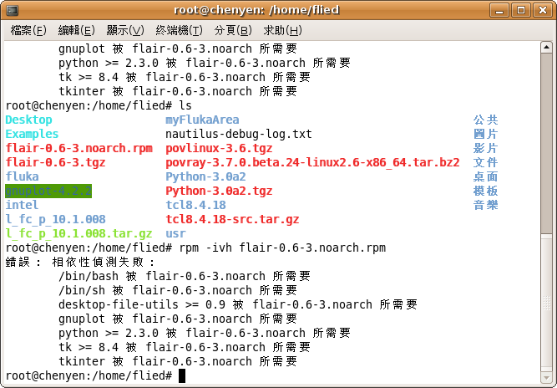
Task: Click the l_fc_p_10.1.008 directory name
Action: 55,219
